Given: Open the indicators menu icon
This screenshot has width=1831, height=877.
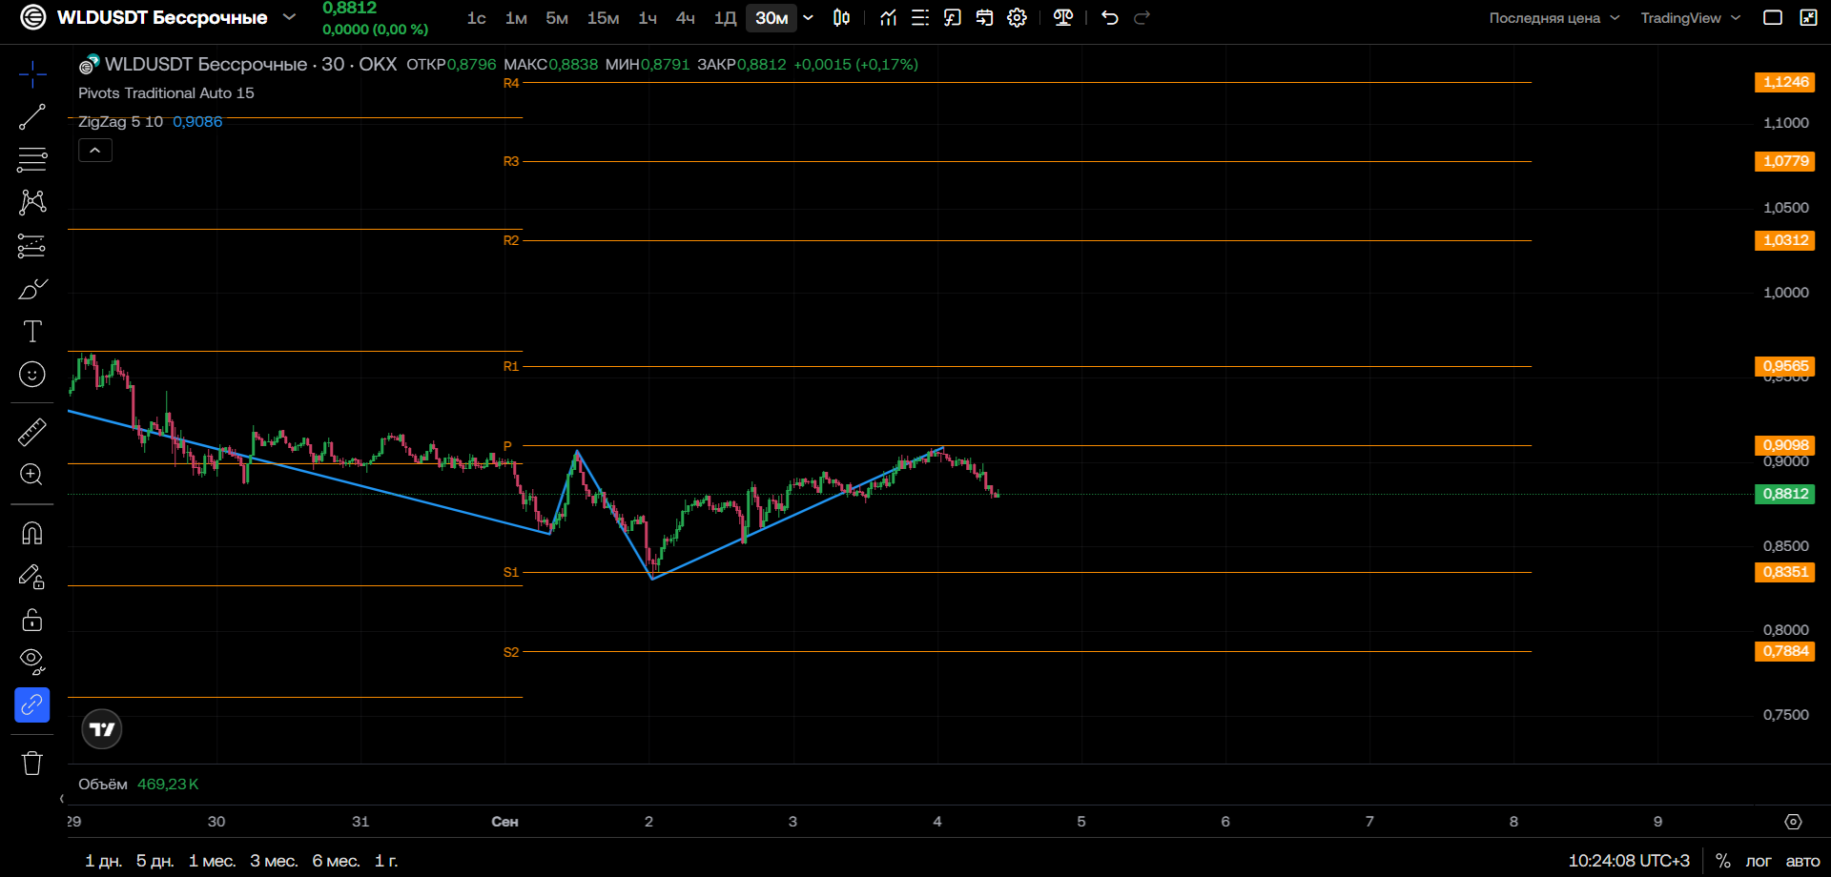Looking at the screenshot, I should coord(888,17).
